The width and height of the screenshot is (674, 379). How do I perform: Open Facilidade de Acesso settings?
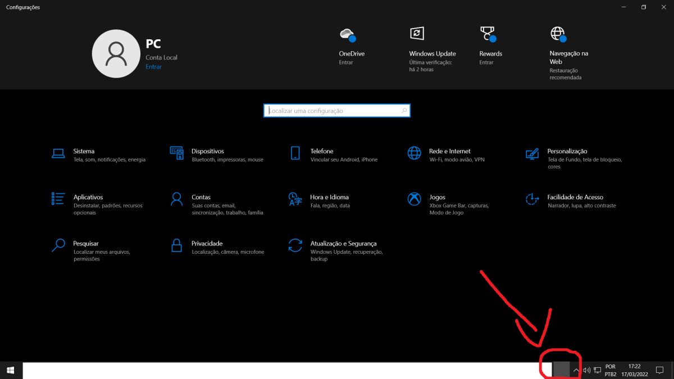[x=571, y=201]
